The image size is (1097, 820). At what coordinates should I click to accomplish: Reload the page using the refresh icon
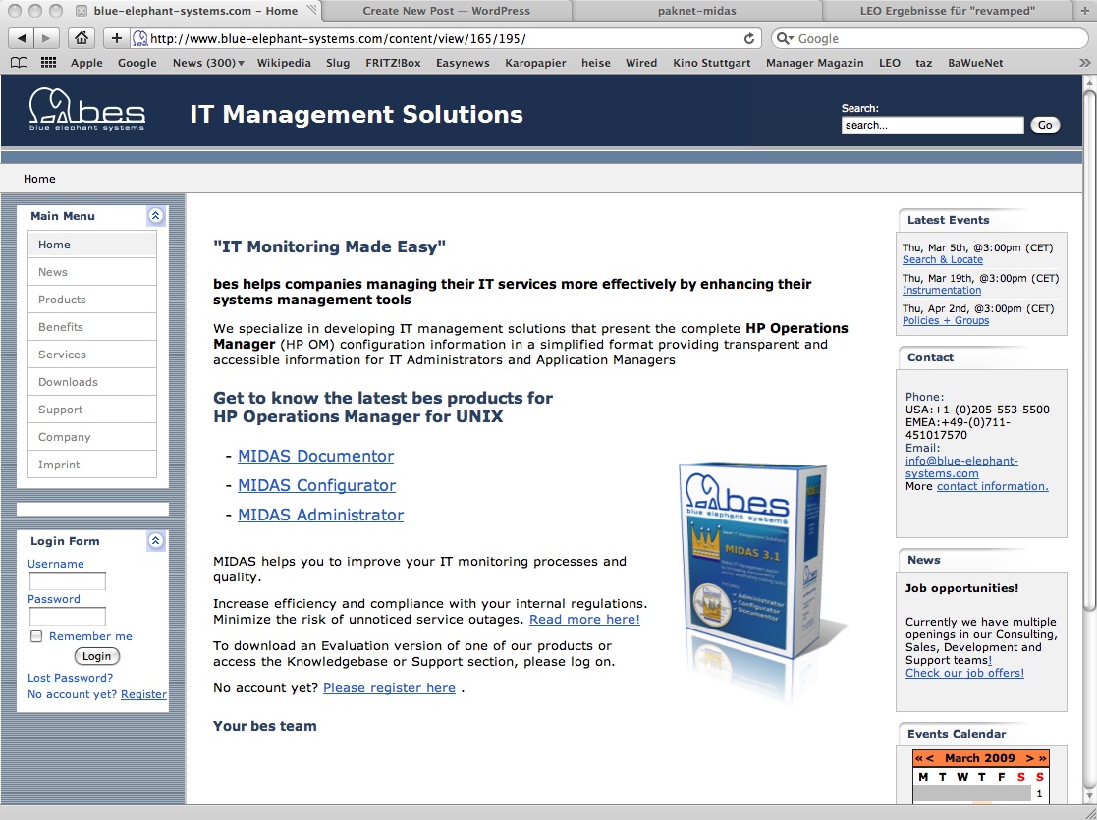[x=748, y=38]
